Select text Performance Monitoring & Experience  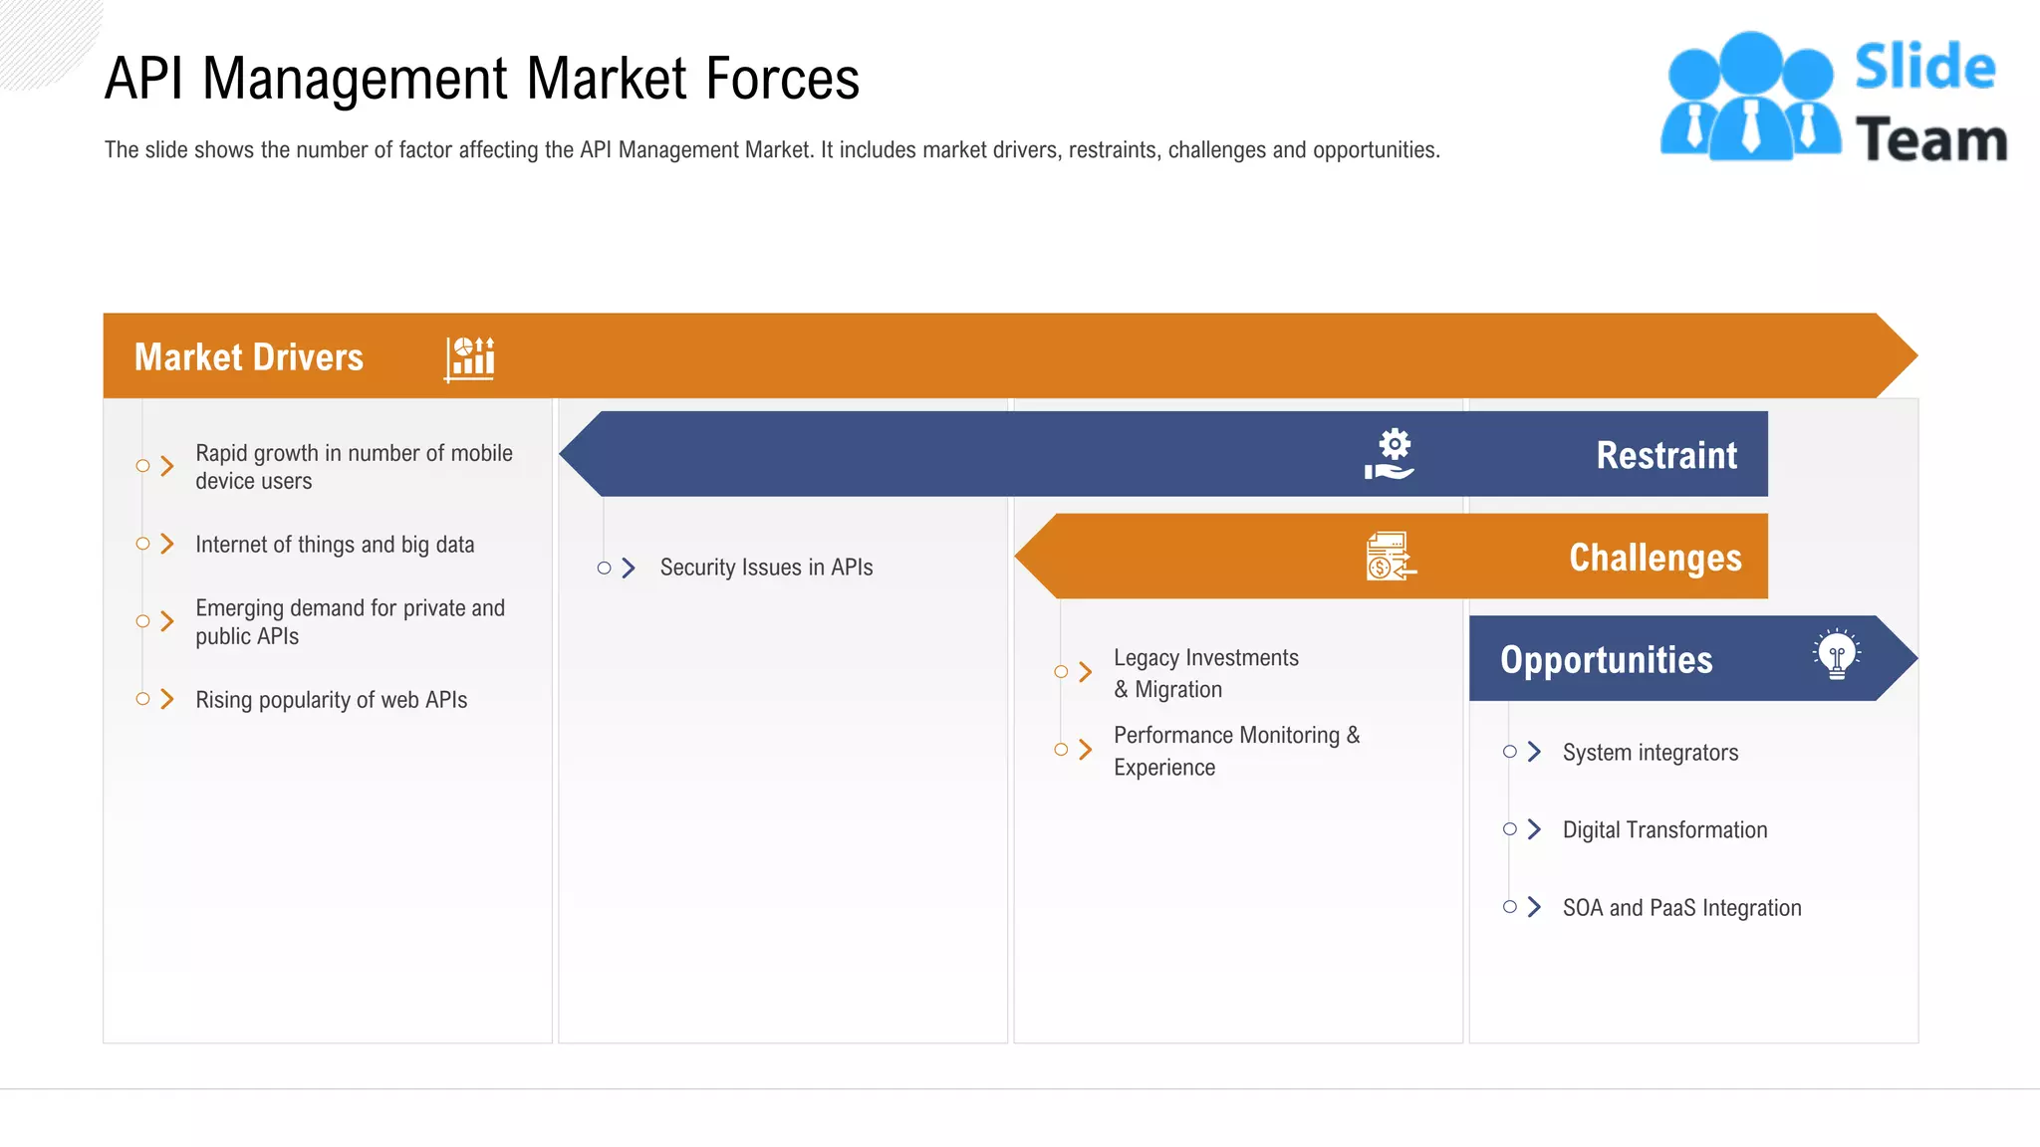pos(1236,751)
